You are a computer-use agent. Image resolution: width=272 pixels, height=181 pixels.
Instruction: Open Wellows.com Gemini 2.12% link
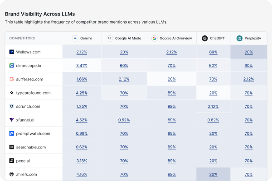click(82, 52)
